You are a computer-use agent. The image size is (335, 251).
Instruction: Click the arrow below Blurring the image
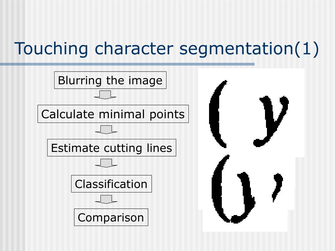(105, 95)
